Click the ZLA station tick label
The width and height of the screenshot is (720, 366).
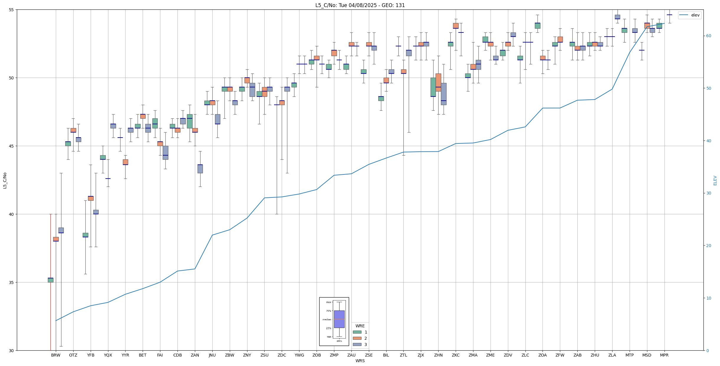point(612,355)
